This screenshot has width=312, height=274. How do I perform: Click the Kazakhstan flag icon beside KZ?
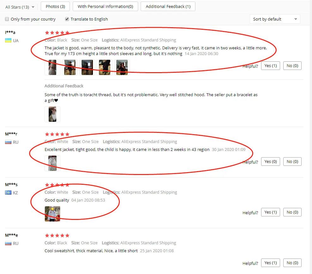click(8, 193)
